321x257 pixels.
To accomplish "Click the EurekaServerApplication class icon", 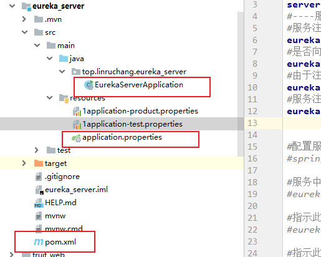I will point(89,85).
